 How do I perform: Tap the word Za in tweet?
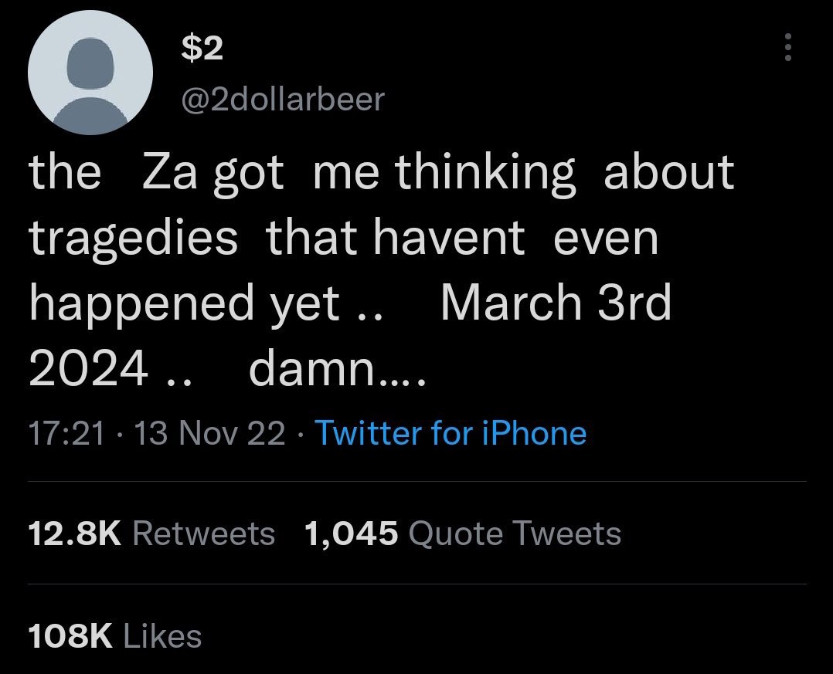[169, 173]
